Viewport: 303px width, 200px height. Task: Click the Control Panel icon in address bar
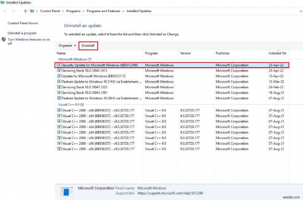point(32,11)
